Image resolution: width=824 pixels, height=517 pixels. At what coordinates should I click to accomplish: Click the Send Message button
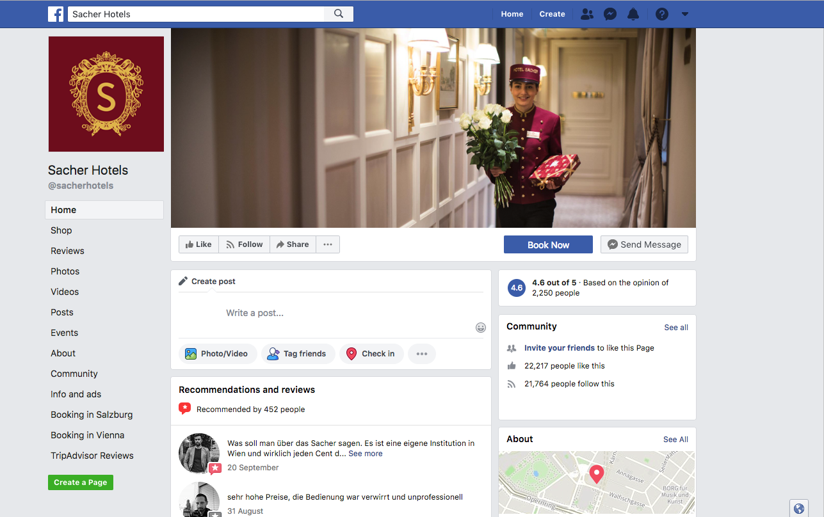(x=644, y=244)
